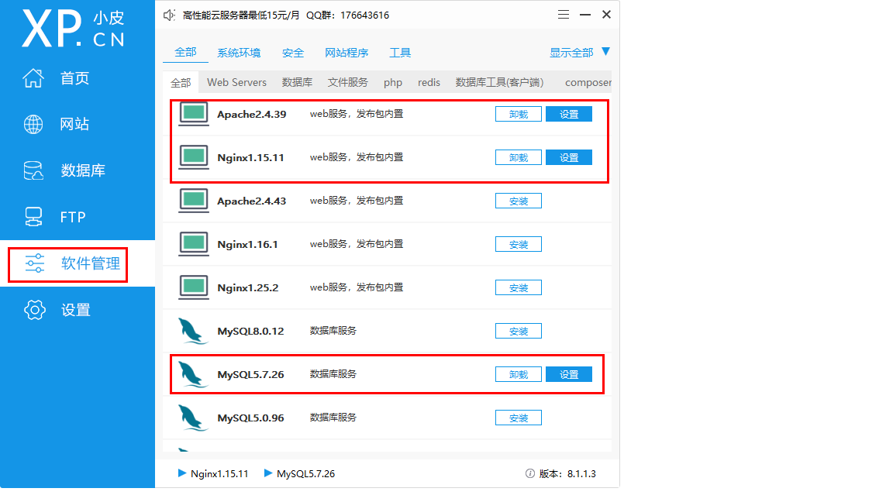Install MySQL8.0.12 with 安装

coord(519,331)
